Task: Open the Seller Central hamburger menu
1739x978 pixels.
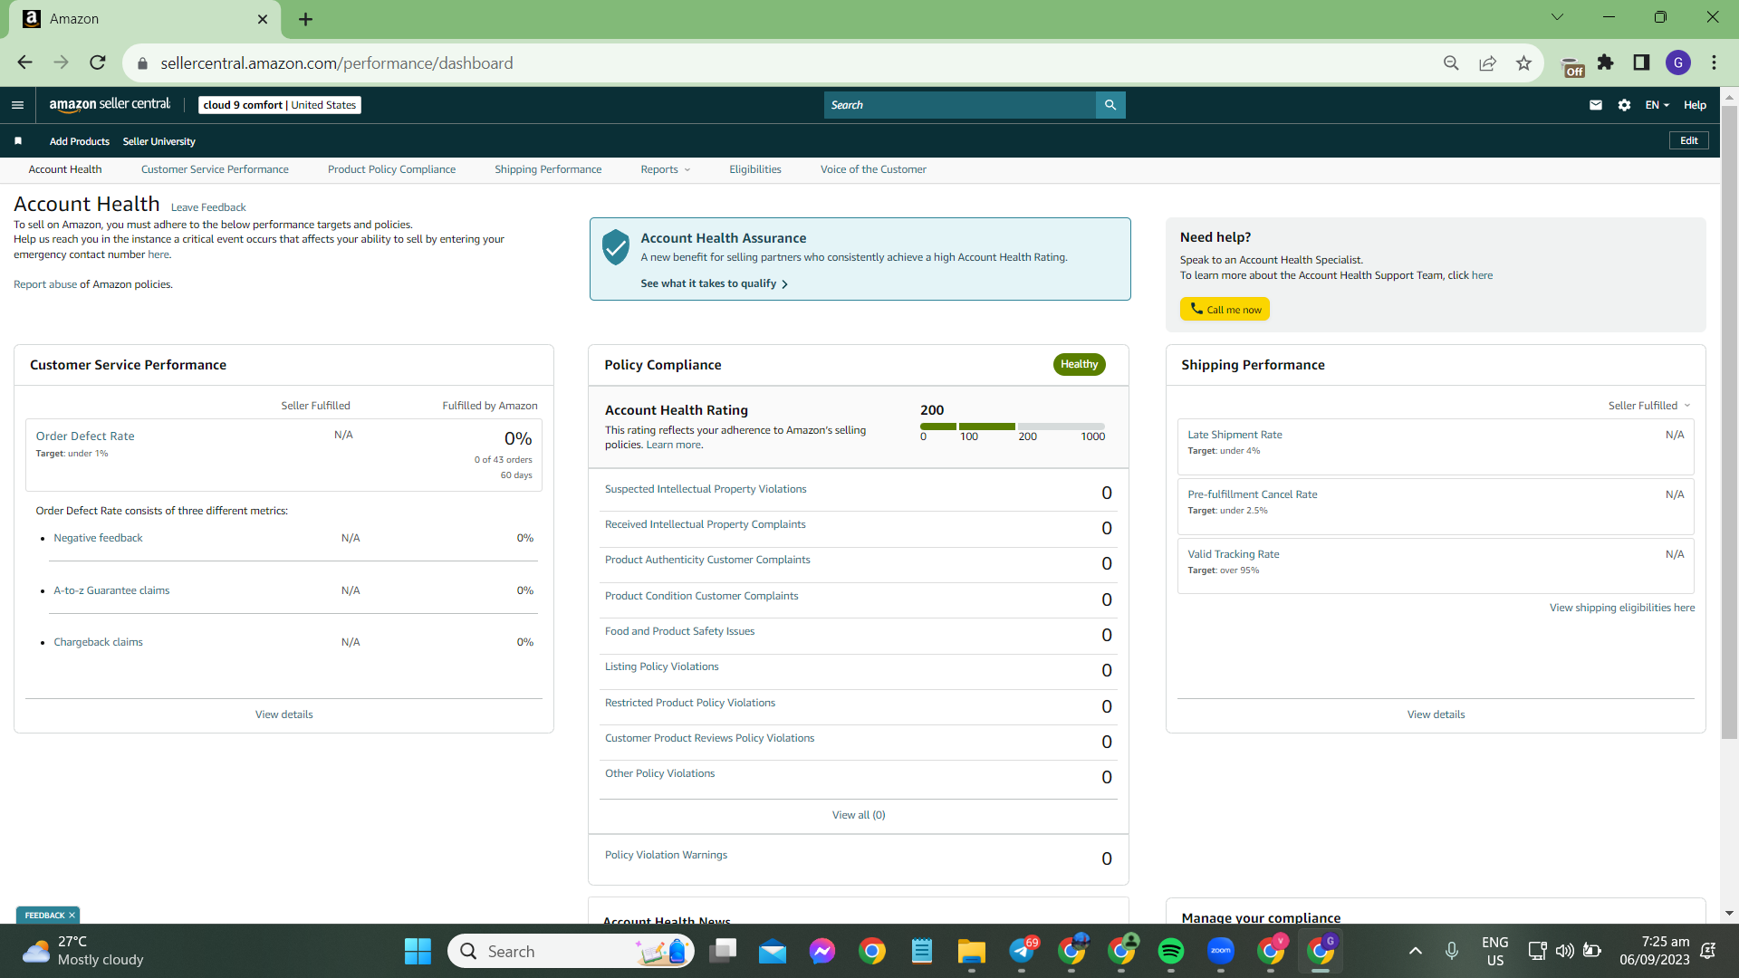Action: coord(17,105)
